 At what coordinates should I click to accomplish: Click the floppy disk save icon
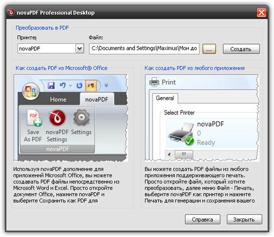[x=51, y=86]
